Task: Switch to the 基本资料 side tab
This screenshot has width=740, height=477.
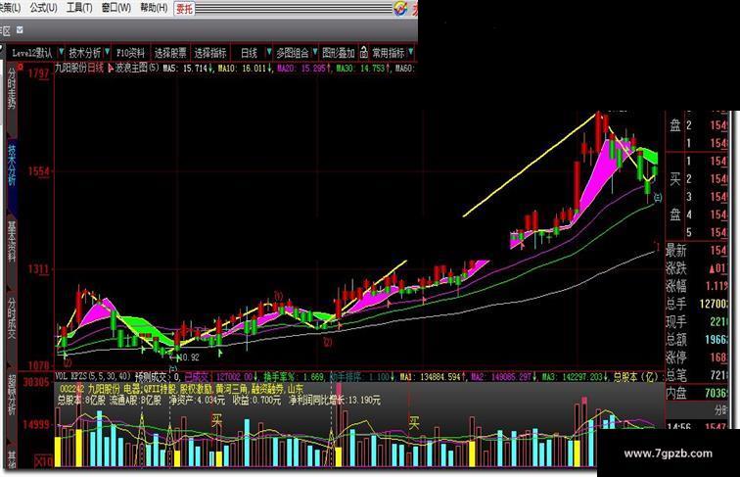Action: tap(12, 241)
